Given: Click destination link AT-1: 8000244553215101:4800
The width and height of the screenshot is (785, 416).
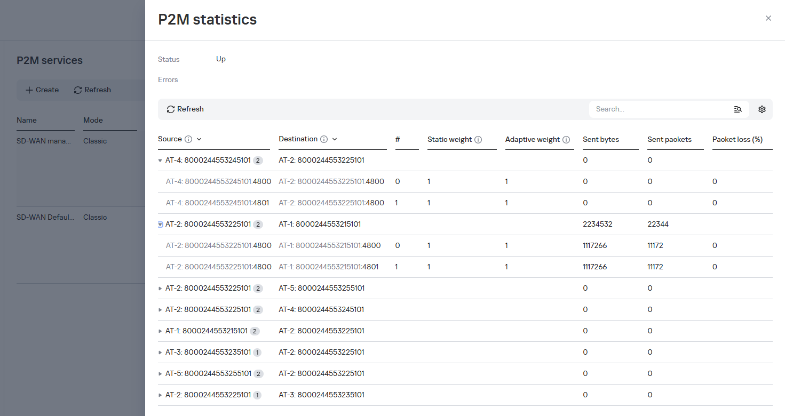Looking at the screenshot, I should [330, 246].
